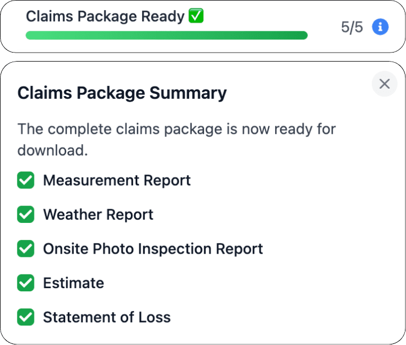Image resolution: width=406 pixels, height=345 pixels.
Task: Toggle the Onsite Photo Inspection Report checkbox
Action: point(25,249)
